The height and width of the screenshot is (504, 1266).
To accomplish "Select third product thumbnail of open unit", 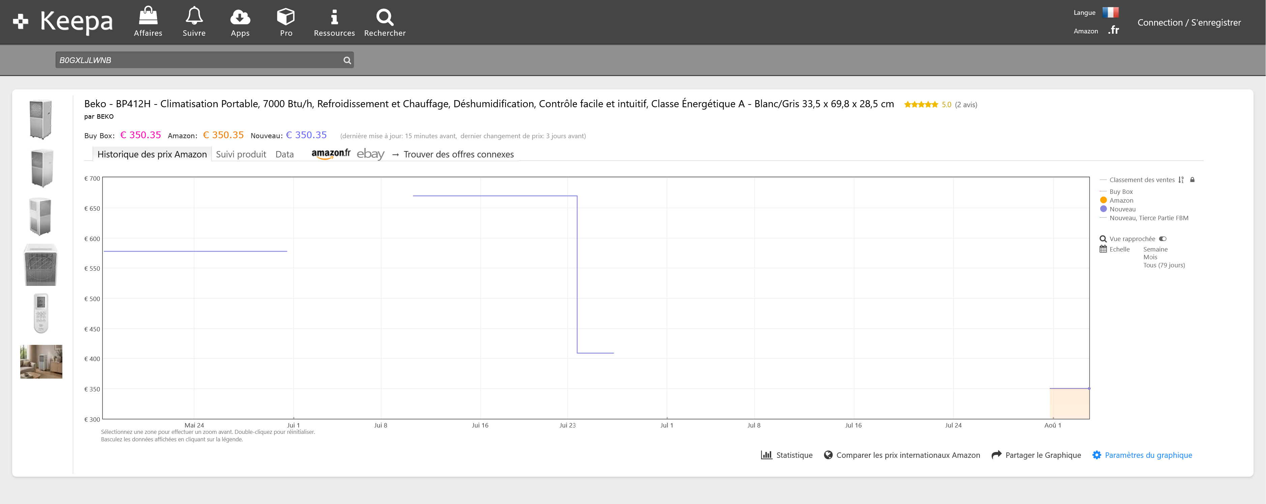I will (x=40, y=216).
